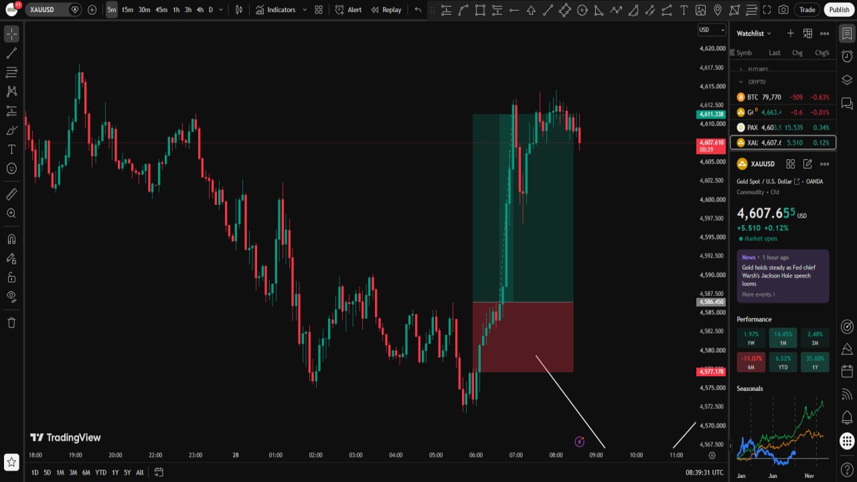
Task: Open the candle chart style menu
Action: click(239, 10)
